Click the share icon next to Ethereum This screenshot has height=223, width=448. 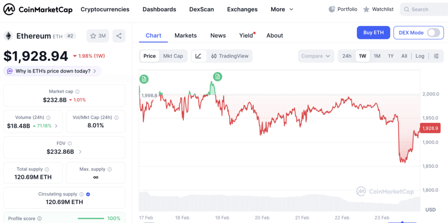click(x=119, y=36)
